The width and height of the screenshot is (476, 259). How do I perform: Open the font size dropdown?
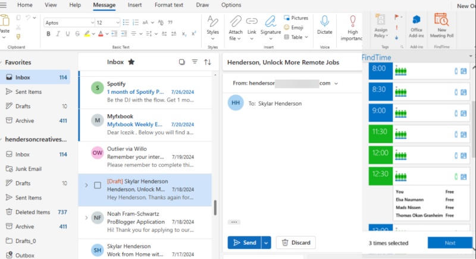tap(117, 23)
